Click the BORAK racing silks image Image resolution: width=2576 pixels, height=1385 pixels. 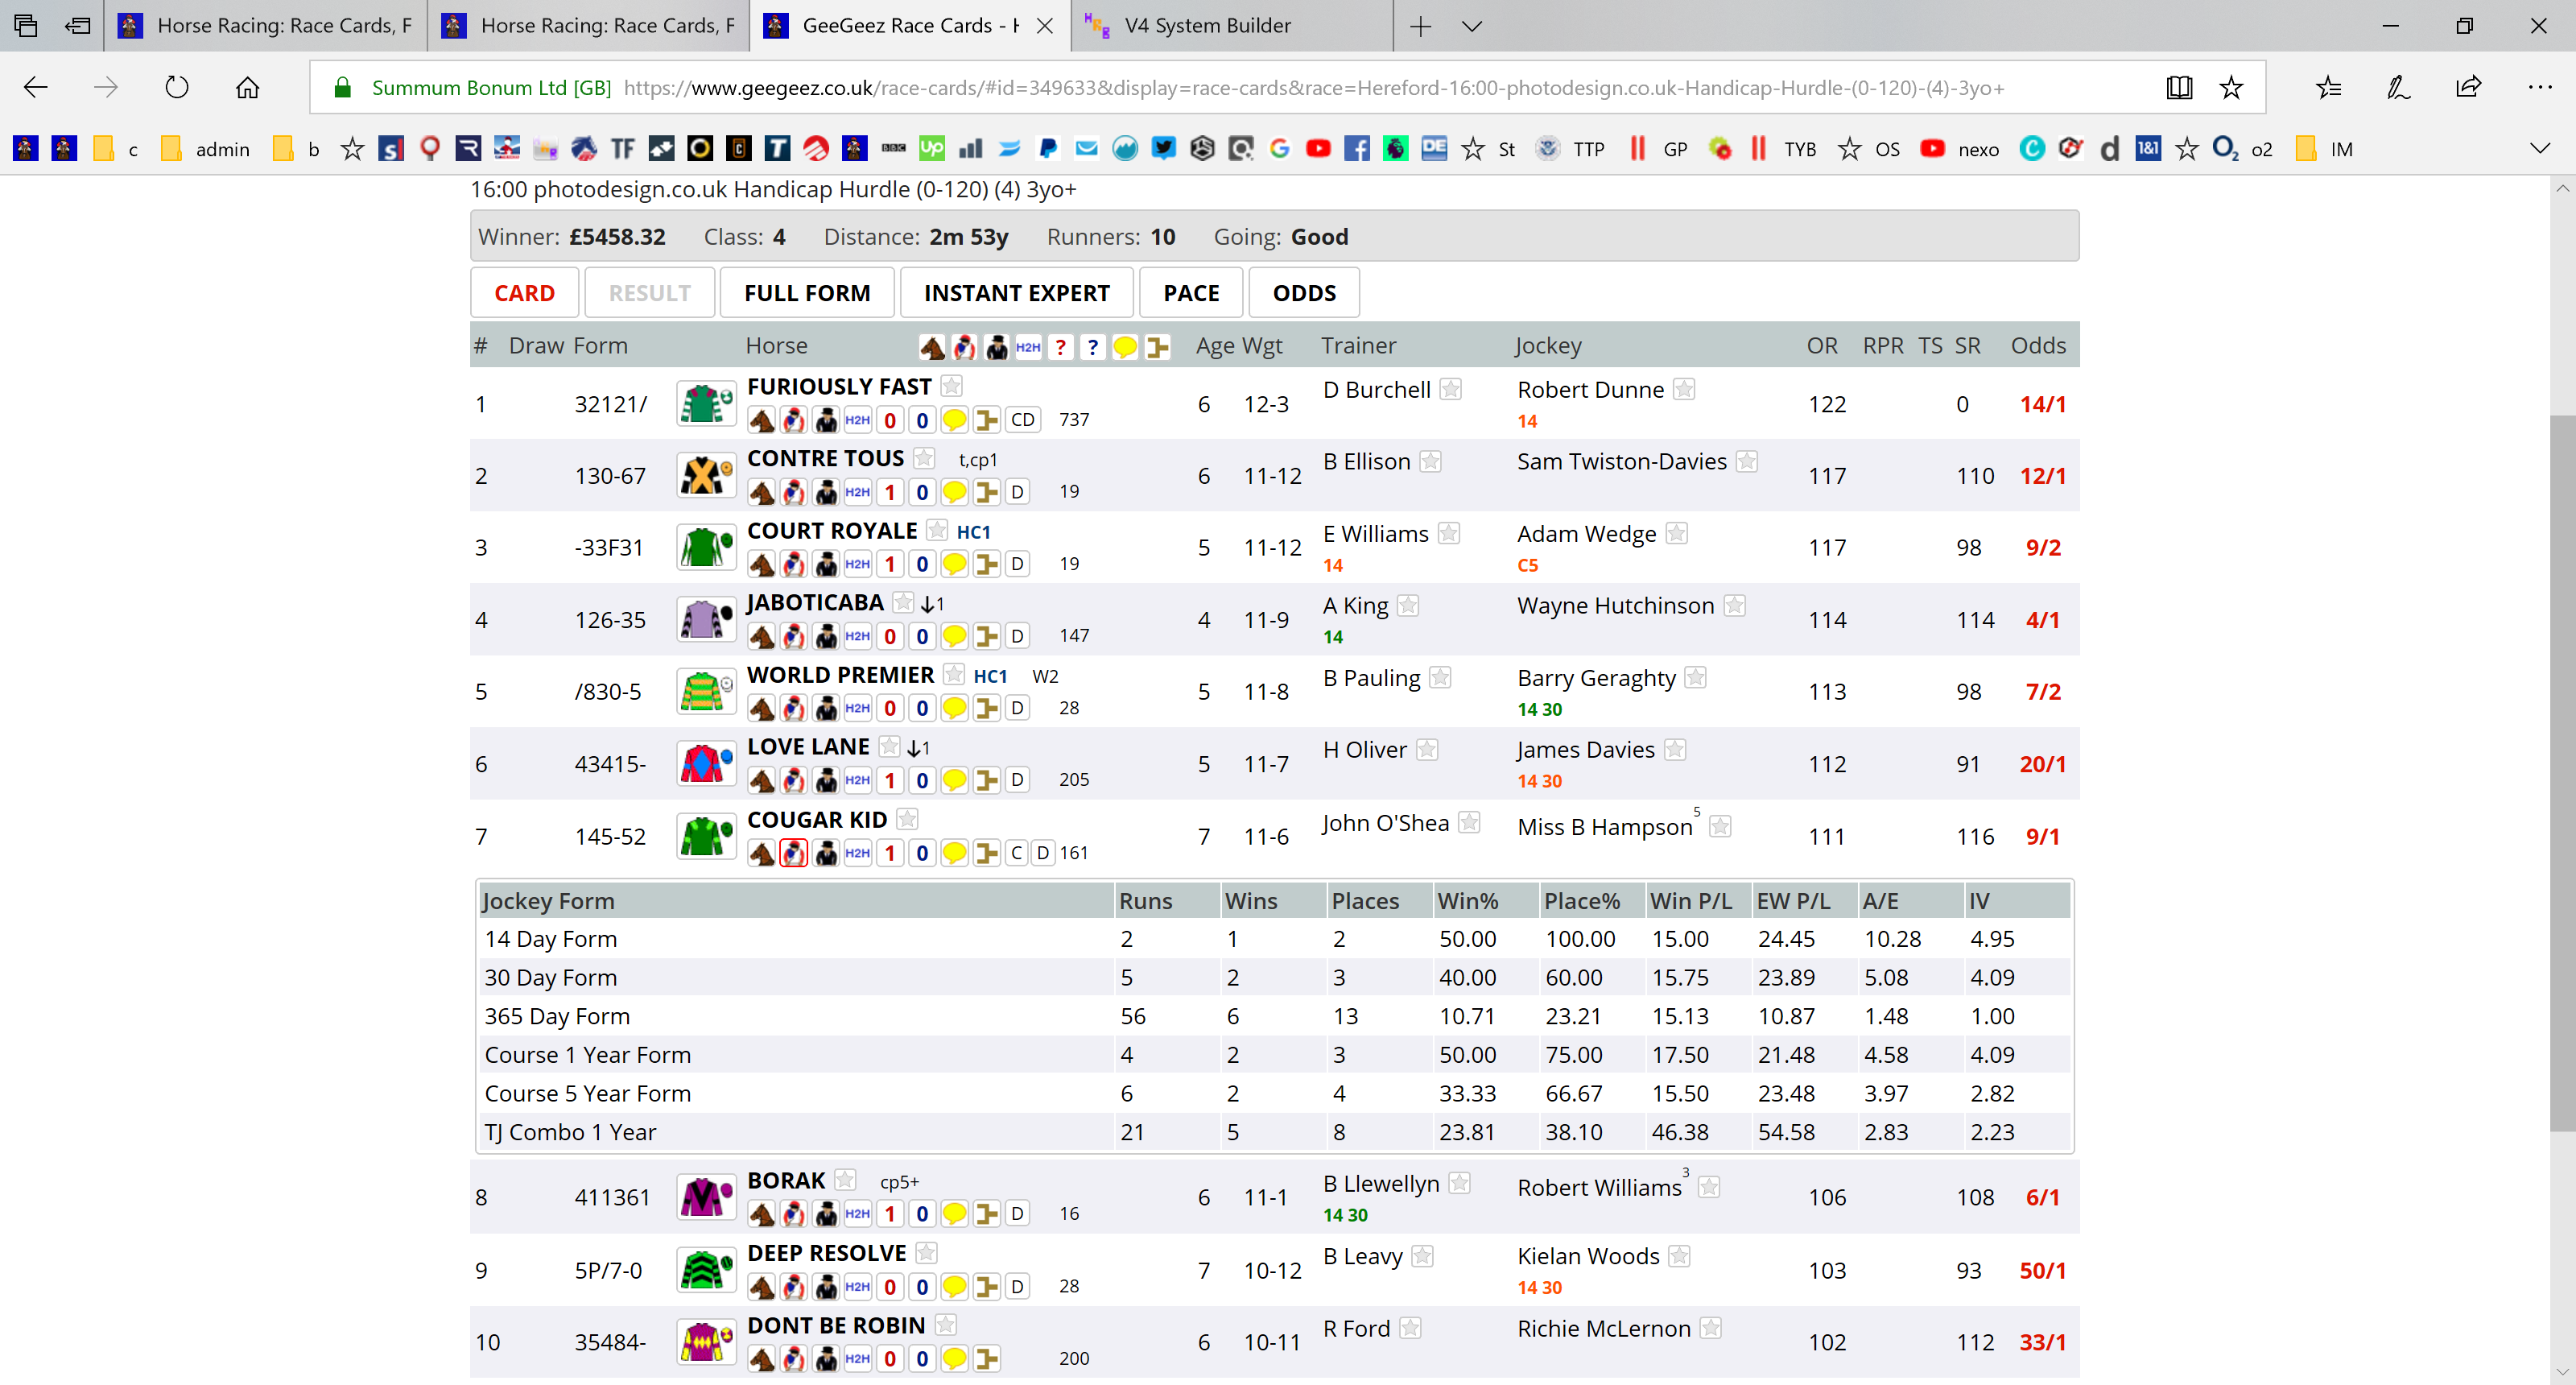click(706, 1197)
